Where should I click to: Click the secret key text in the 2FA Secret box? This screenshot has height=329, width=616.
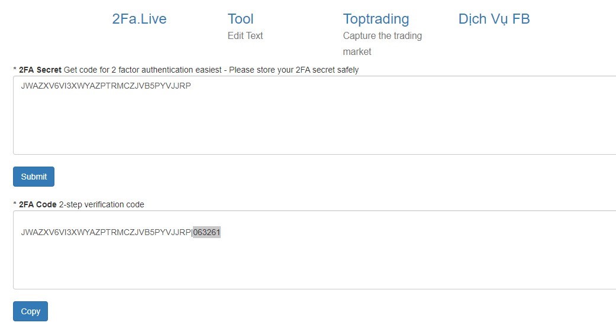coord(106,86)
